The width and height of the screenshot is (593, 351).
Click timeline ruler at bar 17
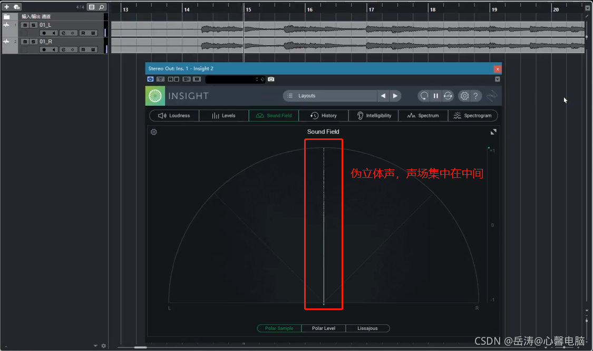[371, 9]
